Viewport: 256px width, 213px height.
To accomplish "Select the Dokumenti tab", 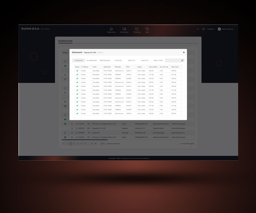I will (x=79, y=60).
